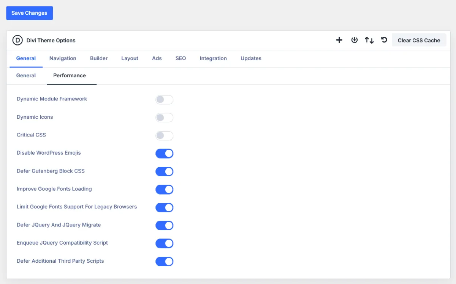Enable Dynamic Module Framework toggle
The height and width of the screenshot is (284, 456).
pyautogui.click(x=165, y=100)
